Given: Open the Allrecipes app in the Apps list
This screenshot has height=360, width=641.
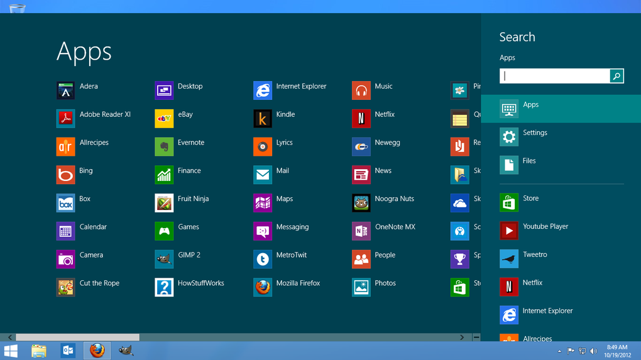Looking at the screenshot, I should (65, 146).
